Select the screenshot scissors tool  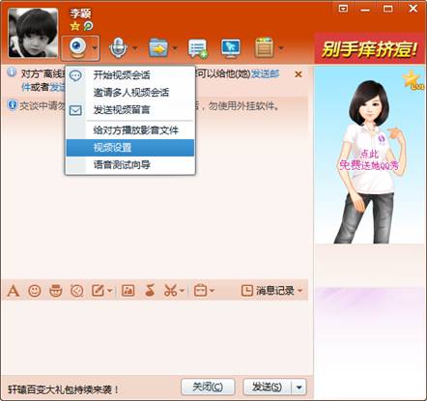(x=170, y=291)
